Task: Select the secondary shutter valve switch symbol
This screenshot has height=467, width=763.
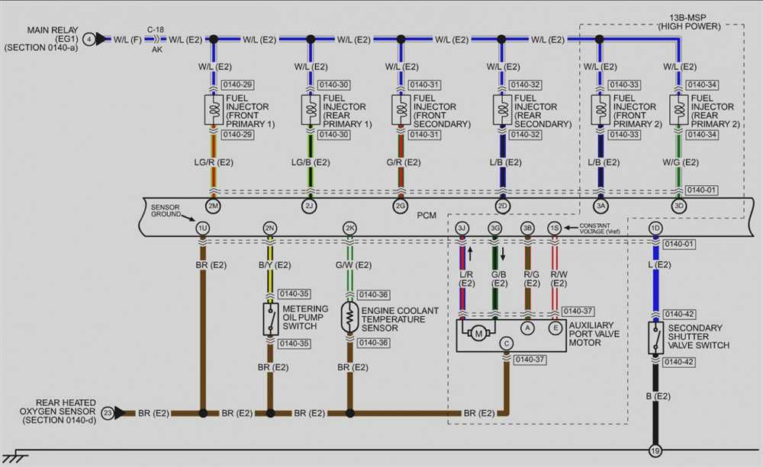Action: tap(656, 337)
